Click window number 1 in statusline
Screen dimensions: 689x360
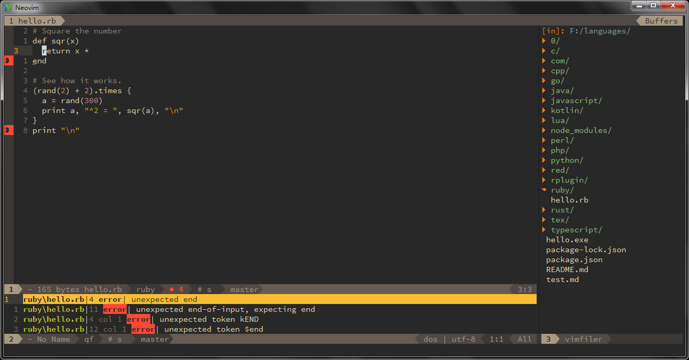point(11,289)
